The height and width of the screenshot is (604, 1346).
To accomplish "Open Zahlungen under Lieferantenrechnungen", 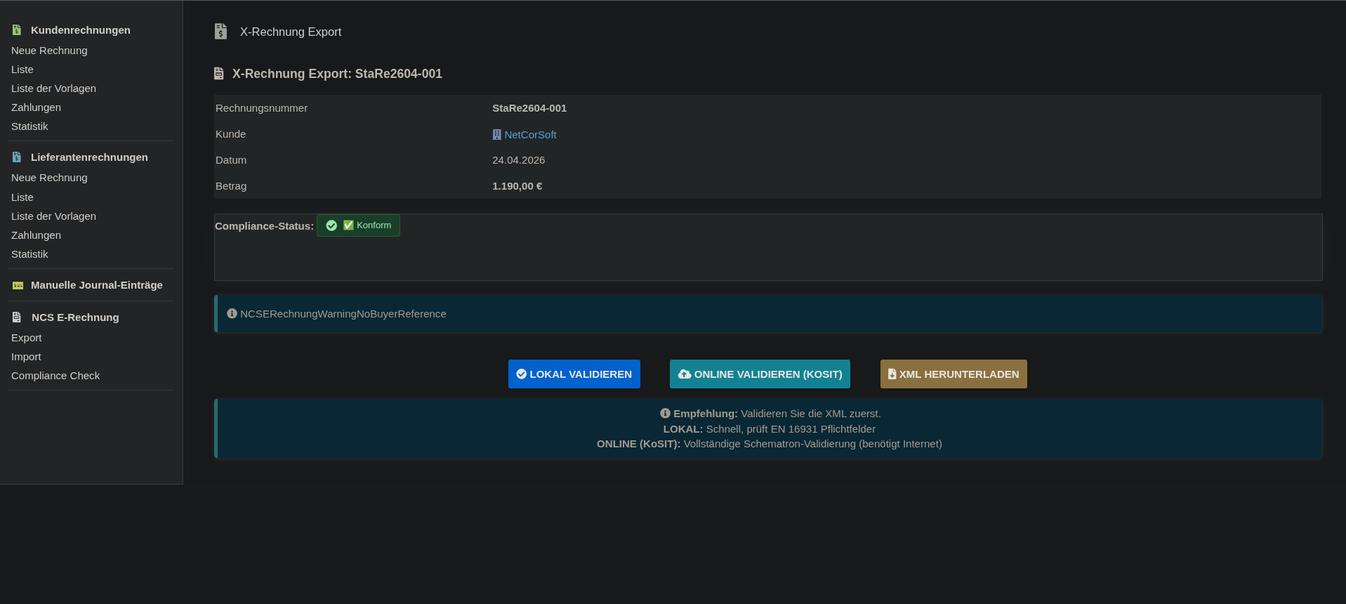I will [x=36, y=235].
